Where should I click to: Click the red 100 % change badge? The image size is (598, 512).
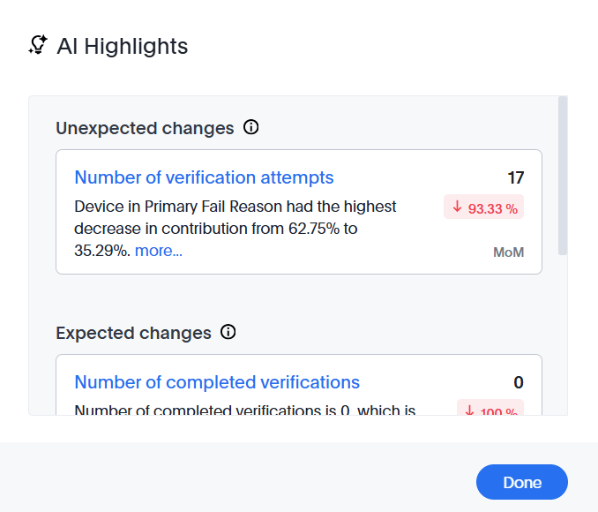pyautogui.click(x=490, y=410)
